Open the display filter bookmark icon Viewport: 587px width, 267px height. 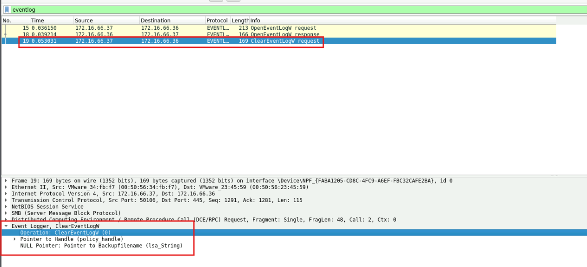pyautogui.click(x=7, y=9)
